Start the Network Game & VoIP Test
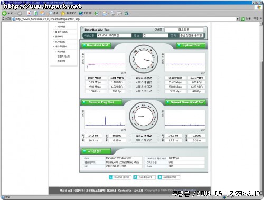Screen dimensions: 264x200 (185, 102)
